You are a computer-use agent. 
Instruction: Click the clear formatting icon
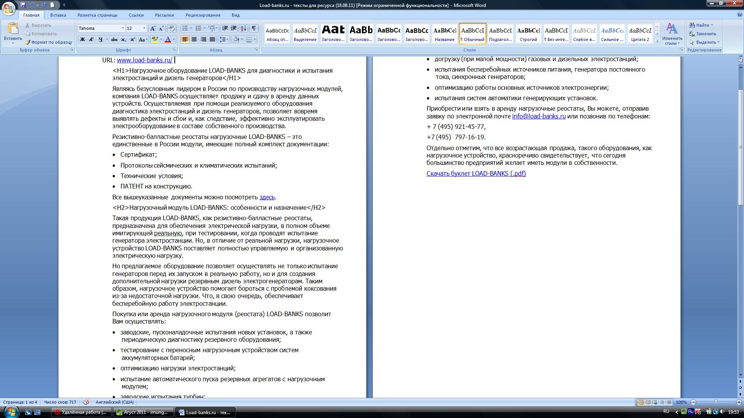[172, 28]
